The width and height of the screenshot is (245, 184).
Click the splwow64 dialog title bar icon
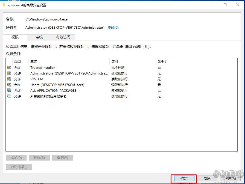4,5
